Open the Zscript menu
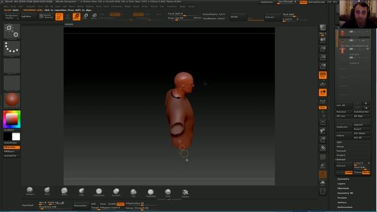Viewport: 377px width, 212px height. (x=191, y=6)
